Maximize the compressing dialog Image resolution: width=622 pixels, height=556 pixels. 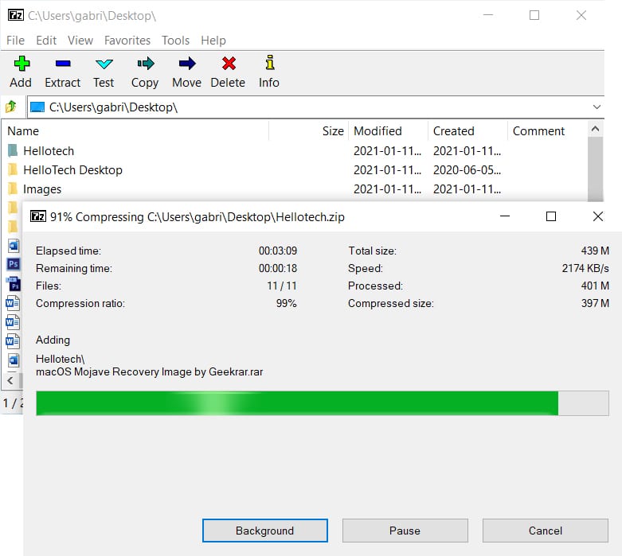551,216
